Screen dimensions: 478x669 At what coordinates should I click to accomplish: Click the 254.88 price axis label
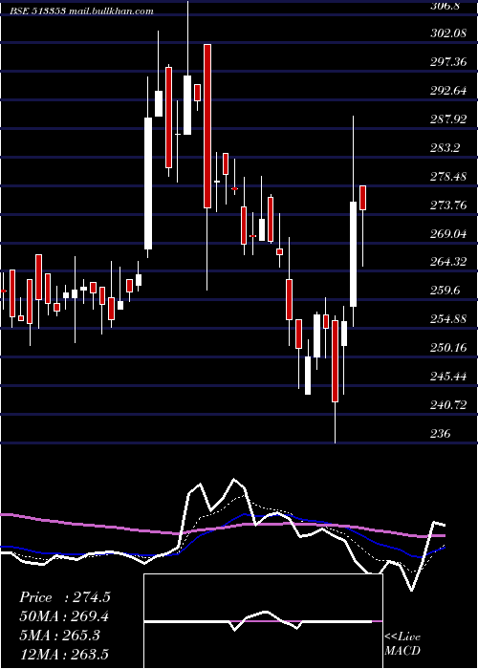[x=448, y=319]
